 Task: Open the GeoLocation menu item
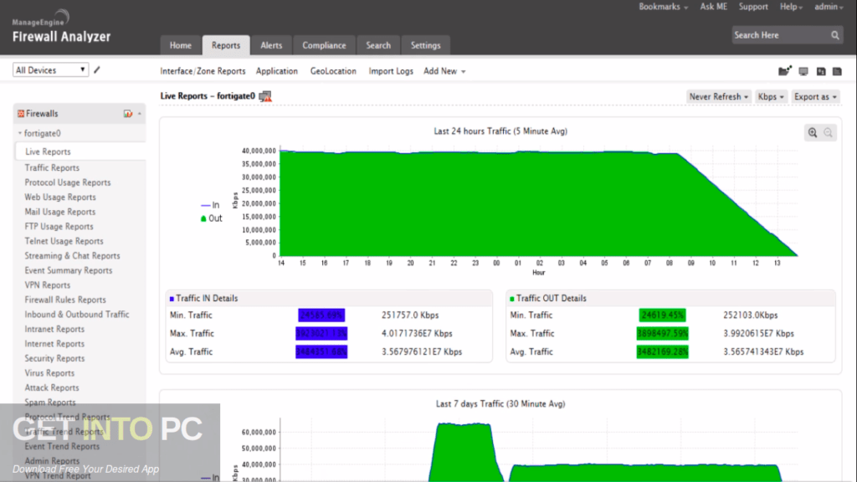[x=333, y=71]
